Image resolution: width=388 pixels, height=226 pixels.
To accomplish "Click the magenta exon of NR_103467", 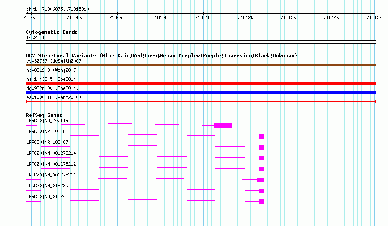I will [262, 147].
